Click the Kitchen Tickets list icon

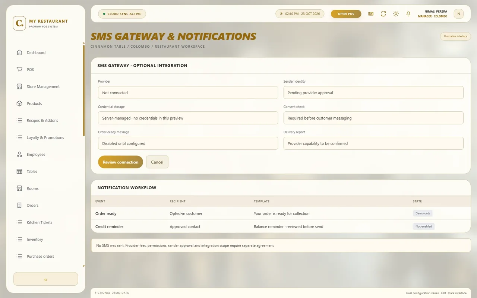[x=19, y=222]
